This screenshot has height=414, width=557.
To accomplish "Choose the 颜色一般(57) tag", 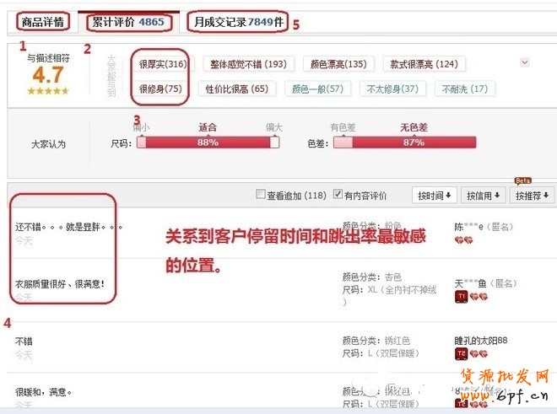I will (x=317, y=89).
